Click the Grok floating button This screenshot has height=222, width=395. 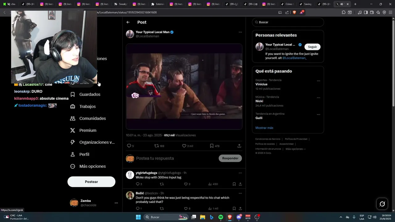pos(382,204)
